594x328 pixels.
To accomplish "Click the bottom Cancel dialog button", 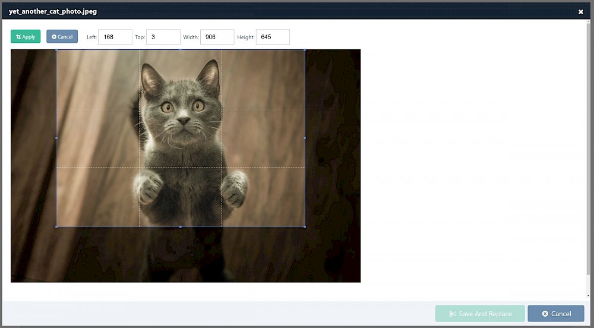I will pos(555,314).
